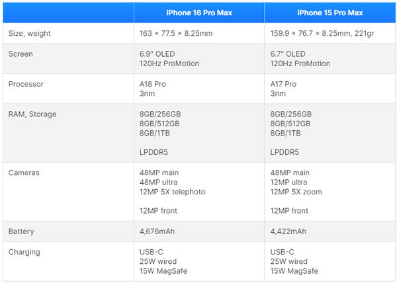This screenshot has height=283, width=397.
Task: Select the Screen row label
Action: point(21,54)
